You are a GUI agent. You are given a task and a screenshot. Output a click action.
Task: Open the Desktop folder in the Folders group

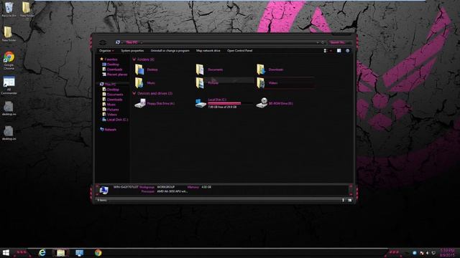[146, 70]
